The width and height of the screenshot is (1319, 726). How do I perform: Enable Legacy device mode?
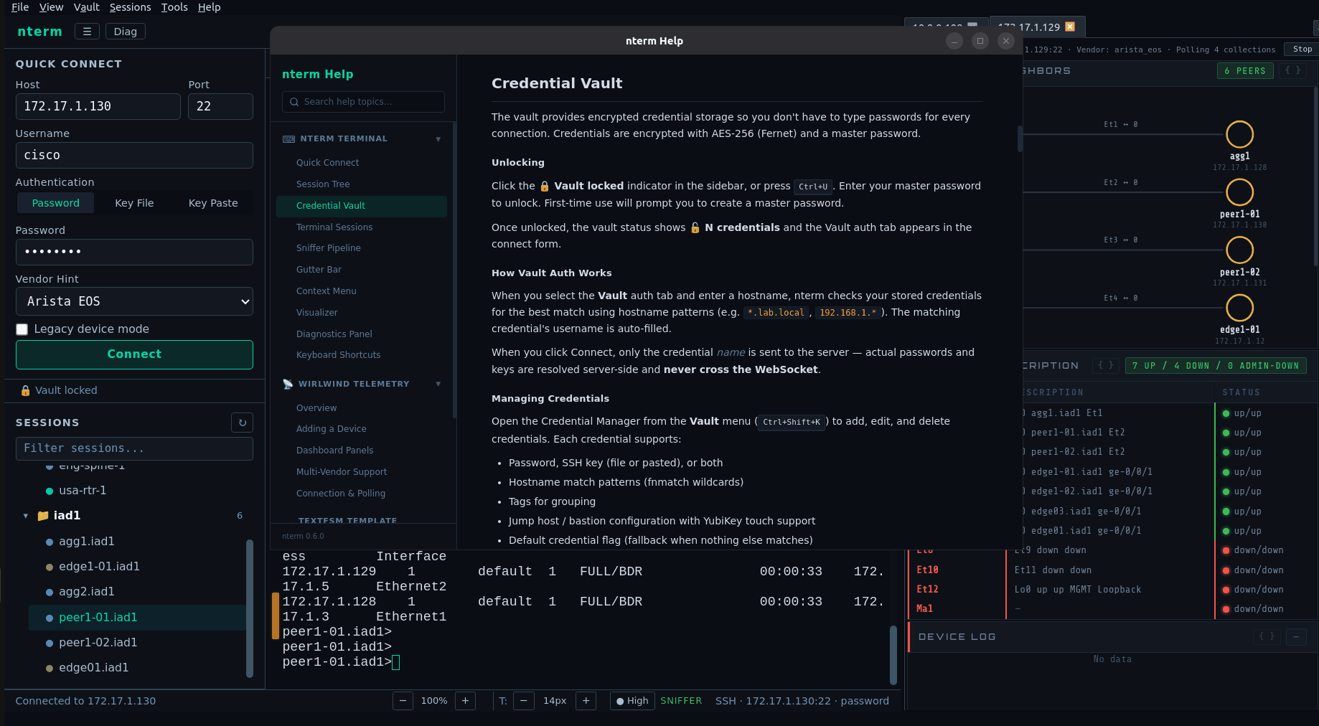coord(22,329)
